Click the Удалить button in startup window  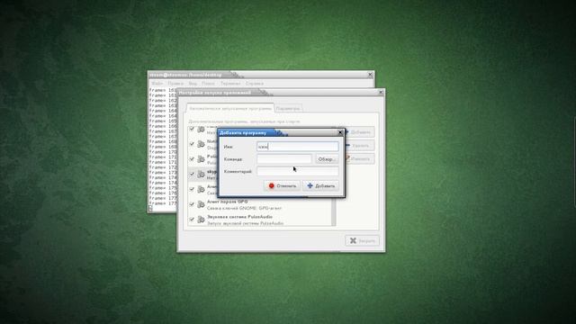coord(359,146)
